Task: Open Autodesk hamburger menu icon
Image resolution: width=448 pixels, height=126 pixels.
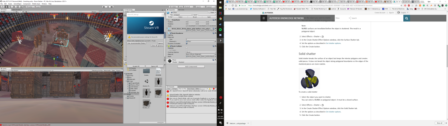Action: (264, 18)
